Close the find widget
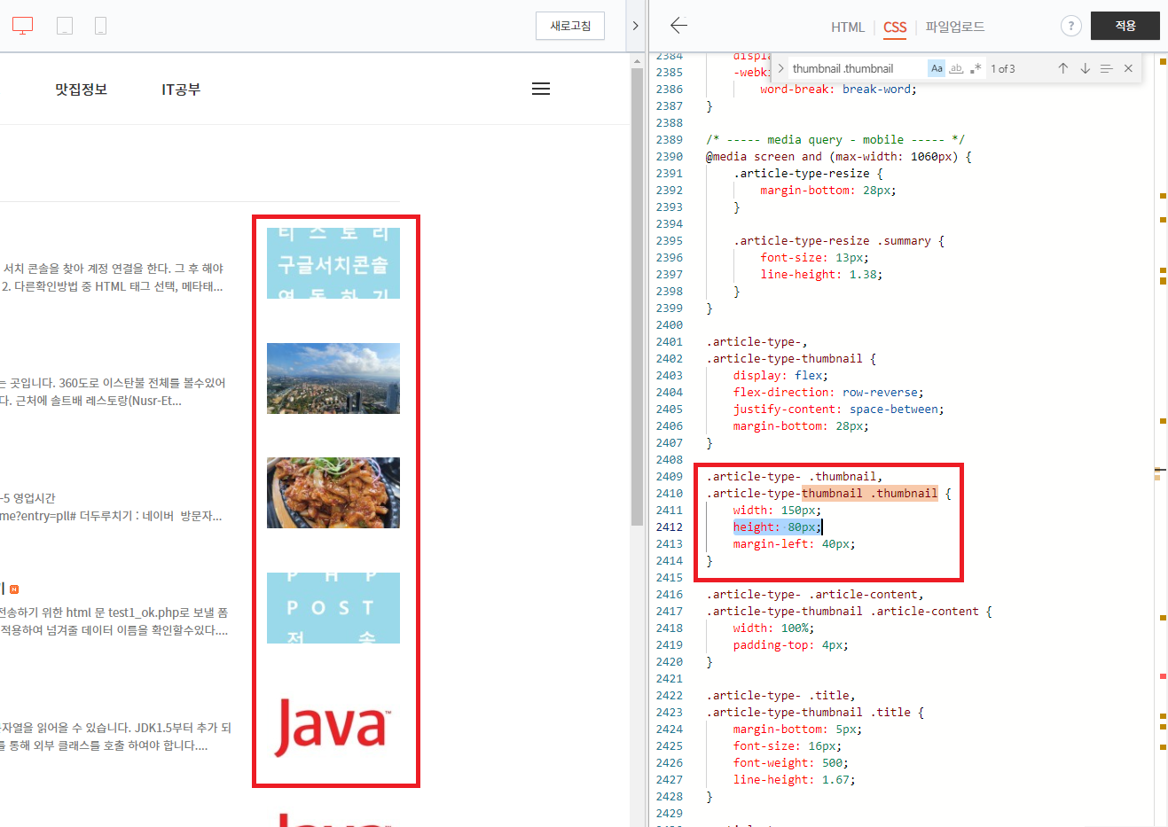Image resolution: width=1168 pixels, height=827 pixels. point(1128,68)
